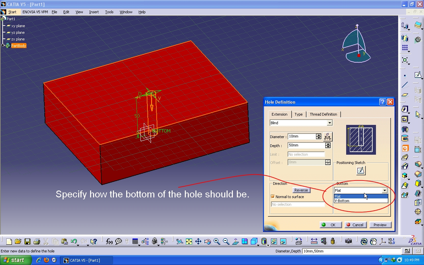Click the Save floppy disk icon
This screenshot has height=265, width=424.
(27, 241)
